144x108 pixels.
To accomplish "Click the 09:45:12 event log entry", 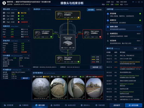I will point(124,100).
